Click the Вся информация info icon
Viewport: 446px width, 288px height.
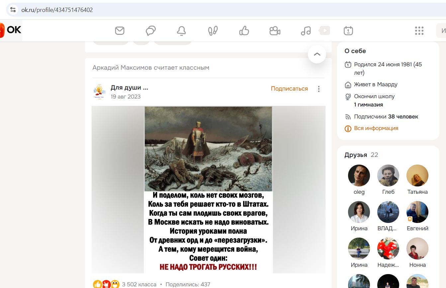pyautogui.click(x=348, y=129)
